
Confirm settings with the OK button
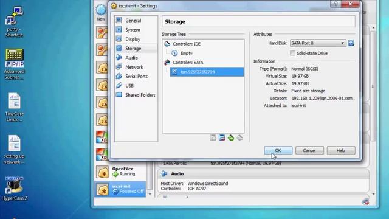tap(278, 150)
